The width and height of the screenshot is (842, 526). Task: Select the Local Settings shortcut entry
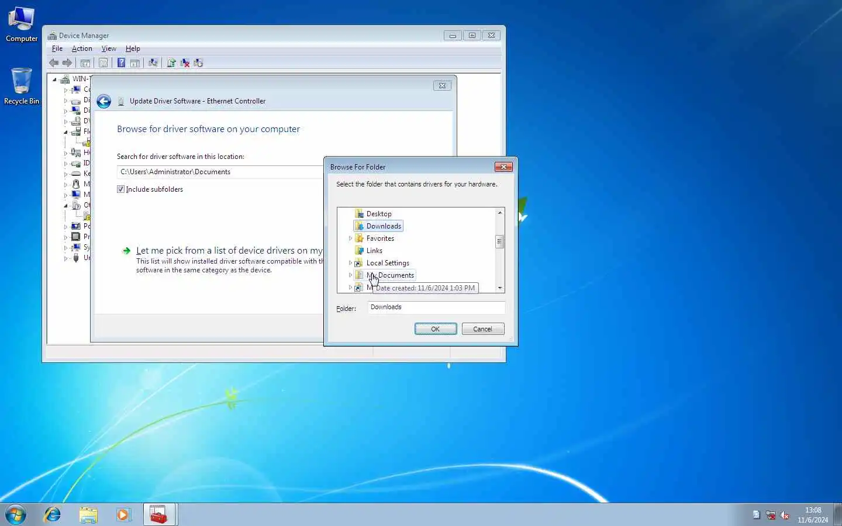tap(388, 263)
